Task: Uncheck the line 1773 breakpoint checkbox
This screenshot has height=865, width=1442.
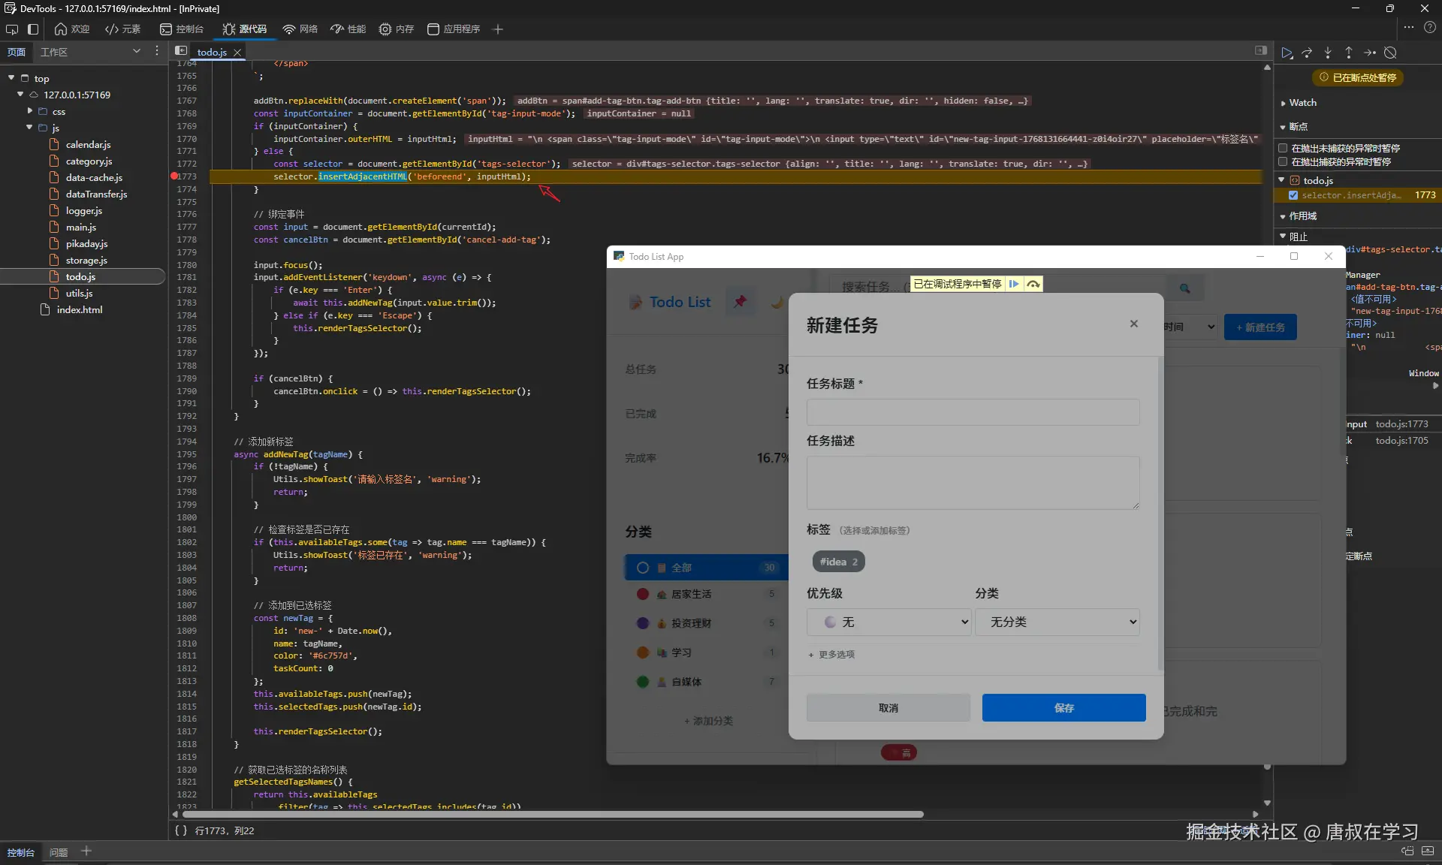Action: (x=1293, y=195)
